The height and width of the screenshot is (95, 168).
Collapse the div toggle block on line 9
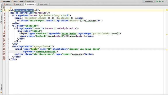[8, 31]
